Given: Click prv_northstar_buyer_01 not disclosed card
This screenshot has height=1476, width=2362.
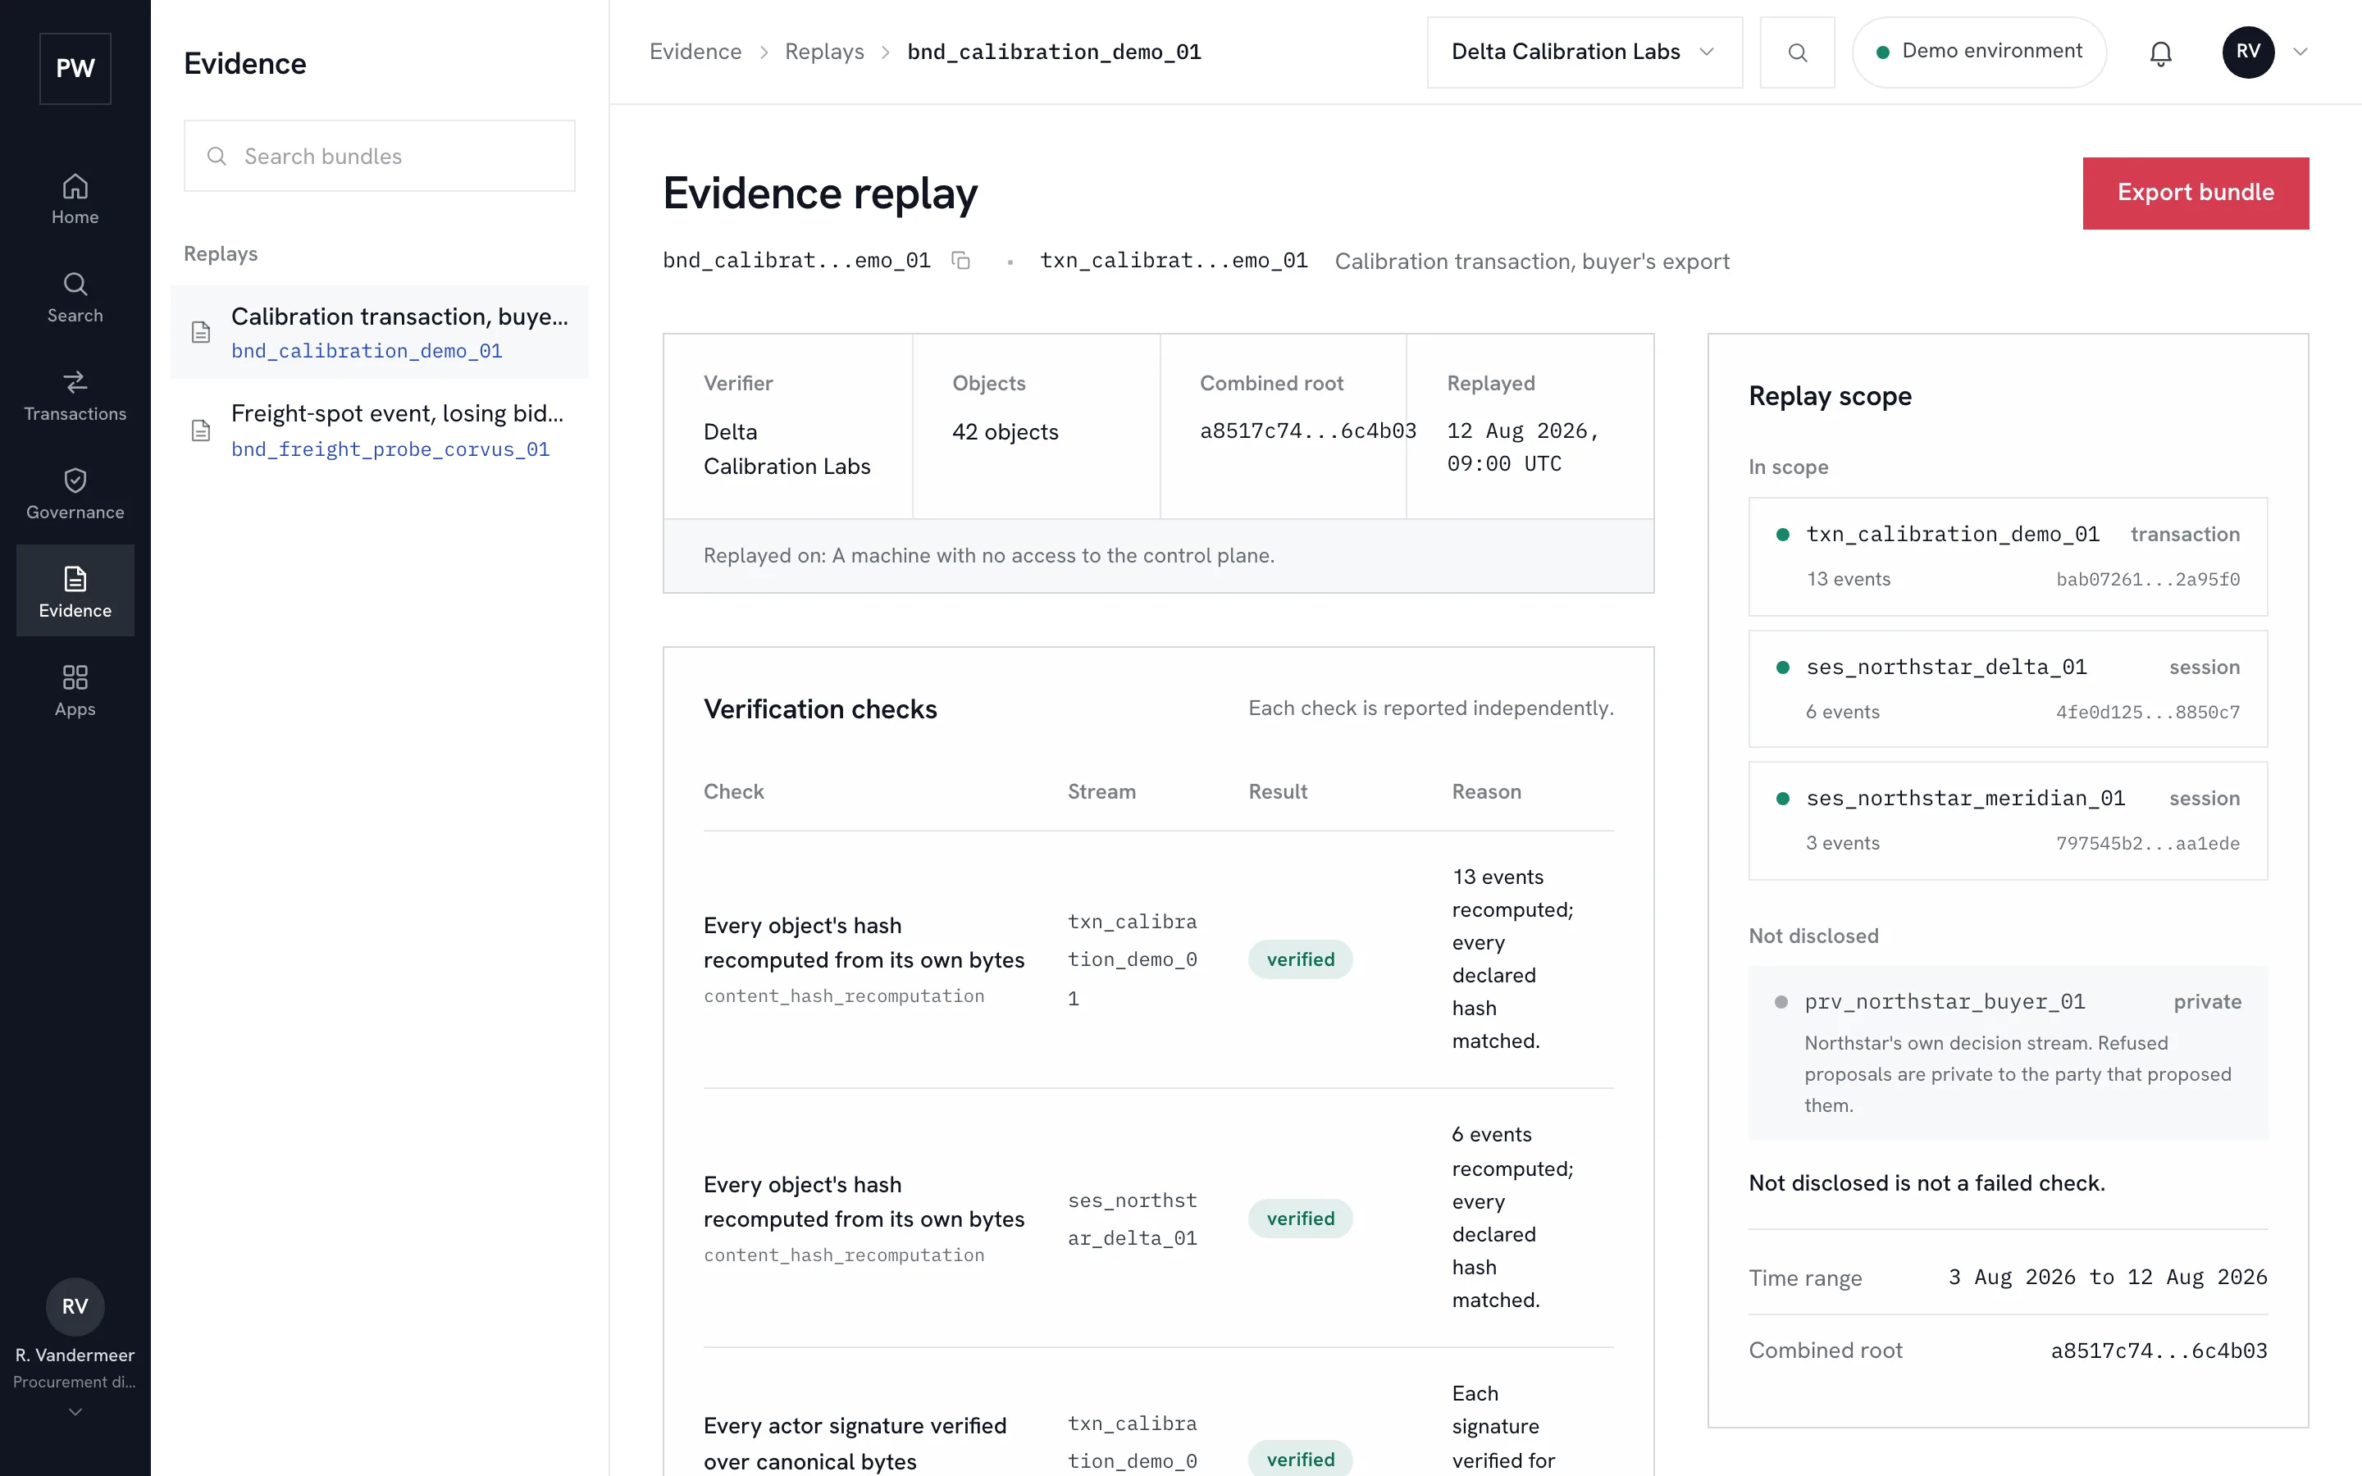Looking at the screenshot, I should point(2008,1052).
